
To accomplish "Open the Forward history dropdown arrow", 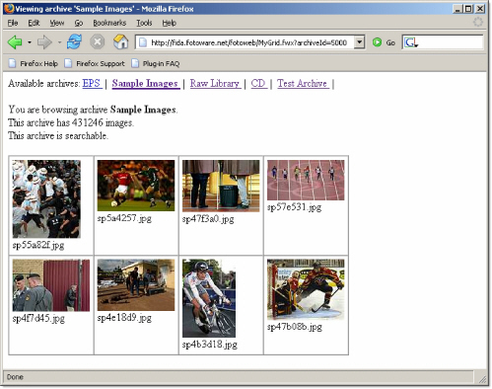I will click(x=59, y=42).
